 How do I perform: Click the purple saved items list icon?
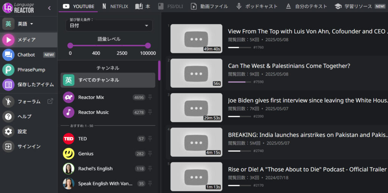8,85
